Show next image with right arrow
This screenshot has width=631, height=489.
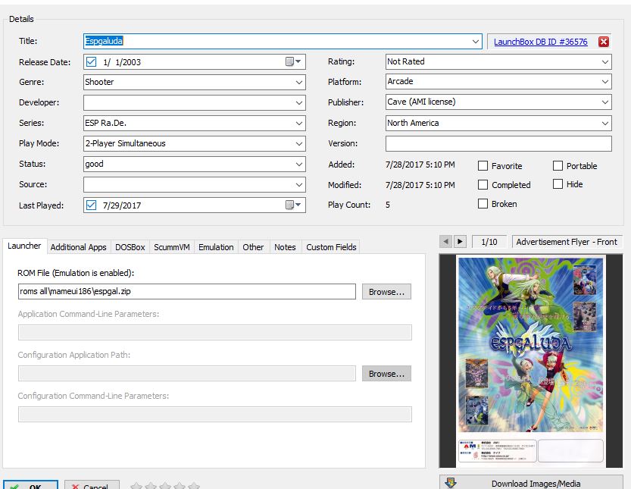click(x=460, y=241)
